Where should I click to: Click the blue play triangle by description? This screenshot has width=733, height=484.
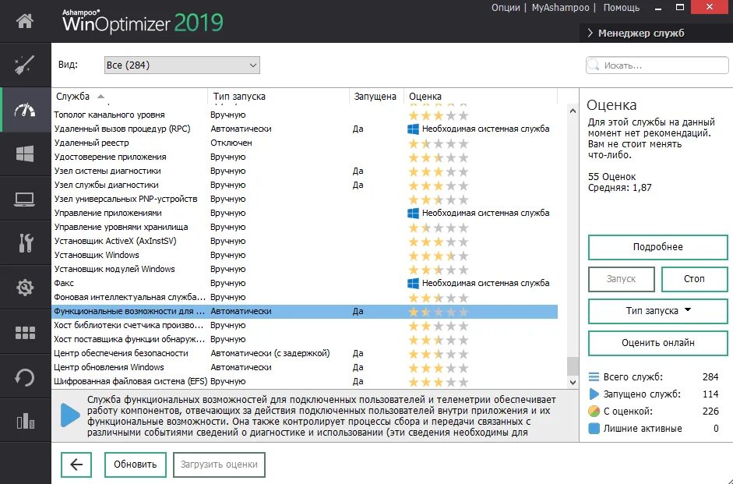[70, 415]
